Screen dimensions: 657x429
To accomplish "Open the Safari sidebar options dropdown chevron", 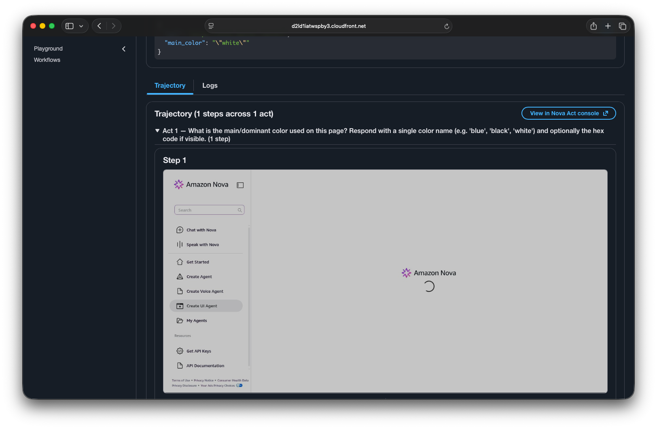I will tap(81, 26).
